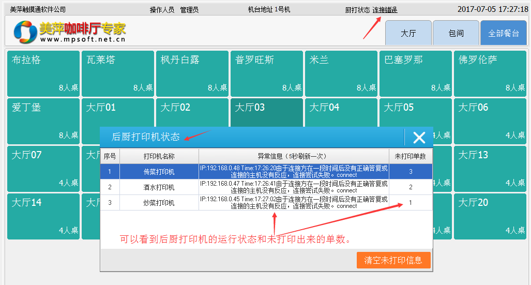
Task: Switch to the 大厅 tab
Action: tap(408, 33)
